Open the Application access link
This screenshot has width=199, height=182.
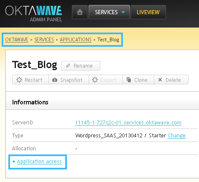[39, 162]
